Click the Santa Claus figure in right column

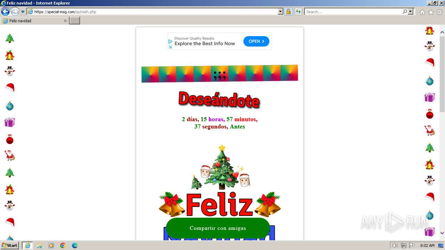point(430,131)
